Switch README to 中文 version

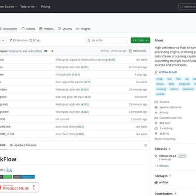[x=9, y=170]
